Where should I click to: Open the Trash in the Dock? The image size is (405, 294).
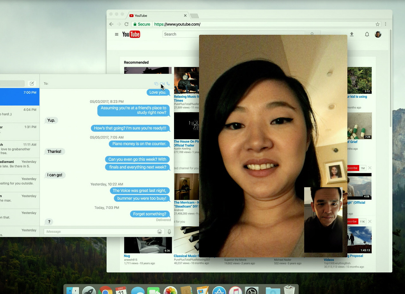(289, 290)
